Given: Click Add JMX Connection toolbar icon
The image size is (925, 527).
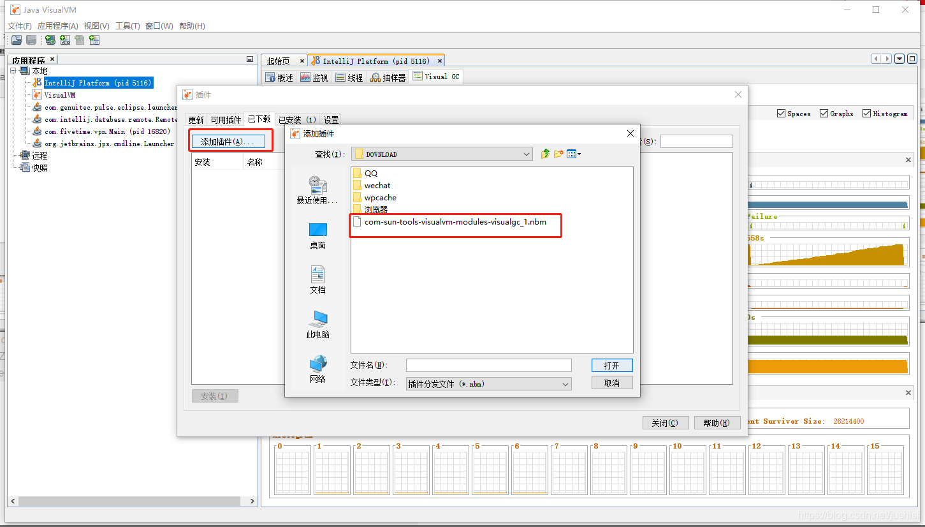Looking at the screenshot, I should 65,40.
